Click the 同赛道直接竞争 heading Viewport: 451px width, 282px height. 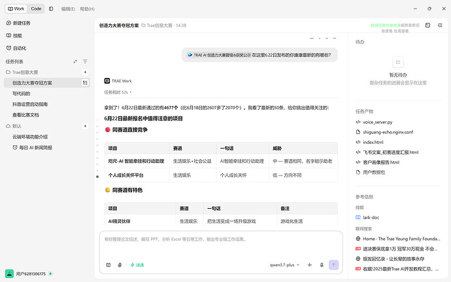pyautogui.click(x=129, y=130)
